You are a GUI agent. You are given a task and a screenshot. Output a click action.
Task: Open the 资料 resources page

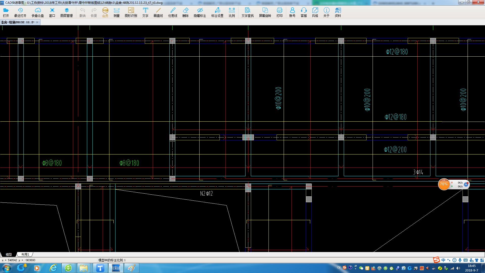(338, 12)
